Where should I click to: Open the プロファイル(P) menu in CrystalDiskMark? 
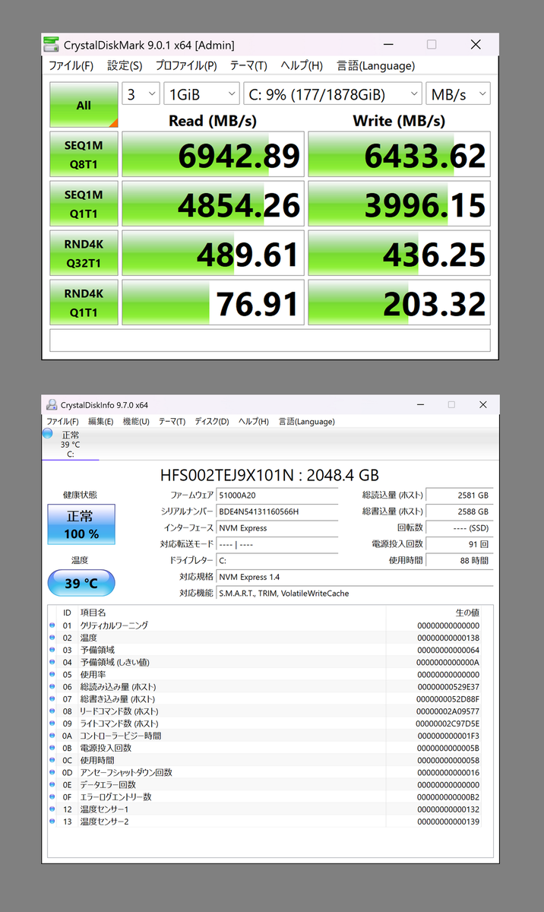click(186, 66)
